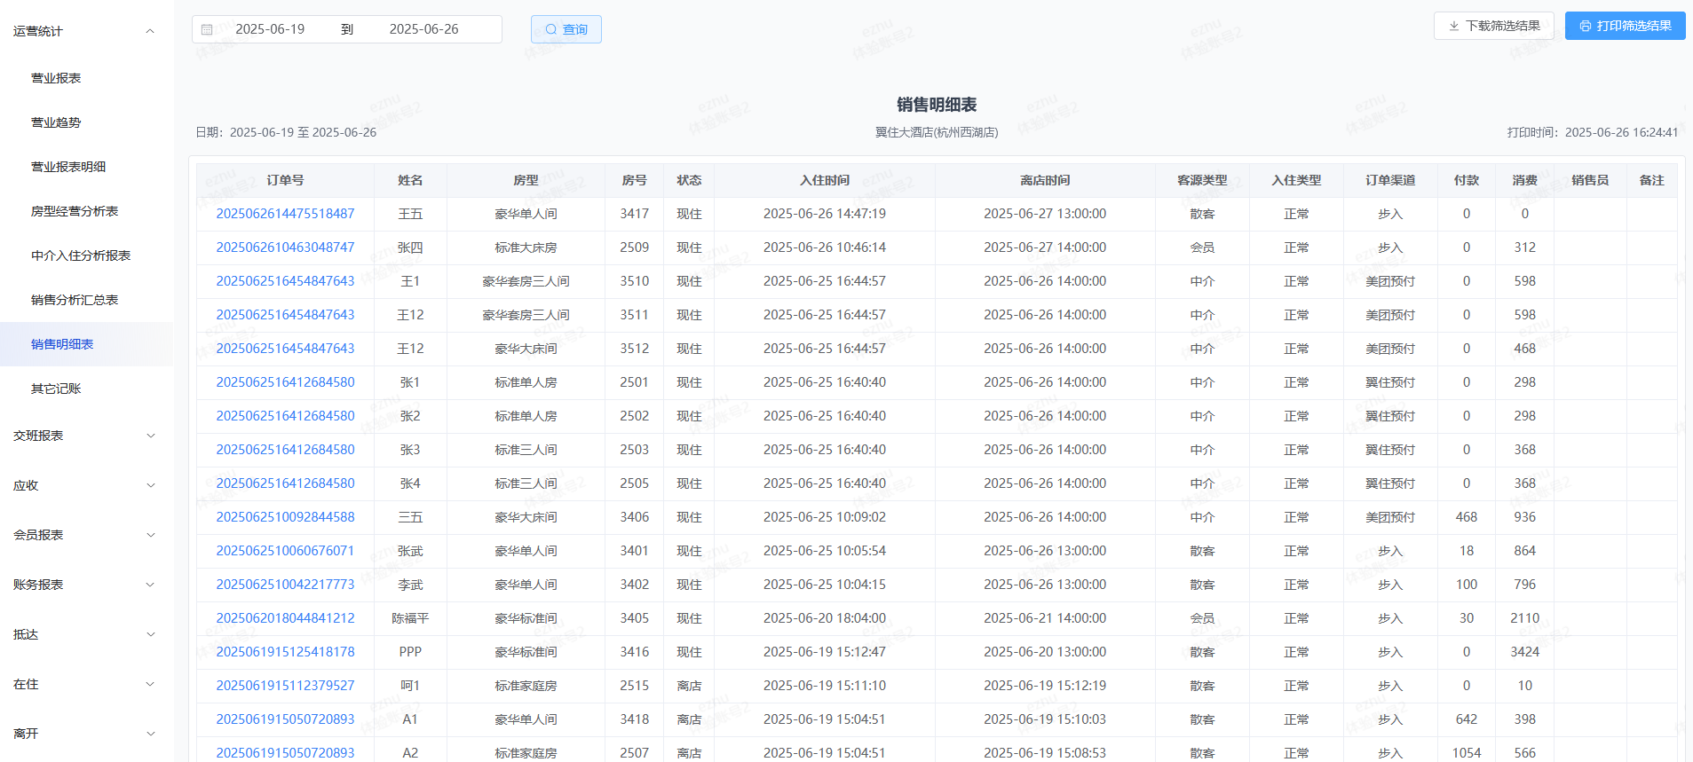
Task: Click room number 3417 cell
Action: [x=634, y=214]
